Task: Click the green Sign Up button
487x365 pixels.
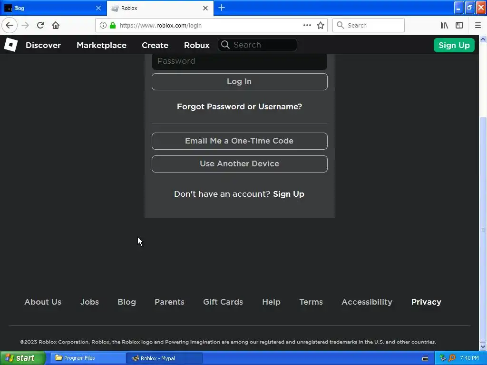Action: coord(454,45)
